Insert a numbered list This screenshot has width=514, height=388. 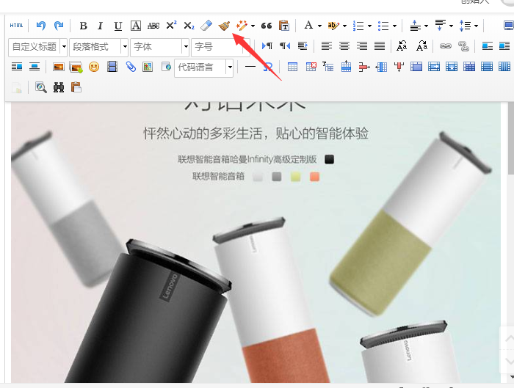(x=358, y=26)
